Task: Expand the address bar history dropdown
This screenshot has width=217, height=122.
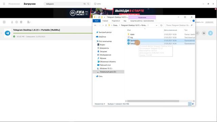Action: pos(157,25)
